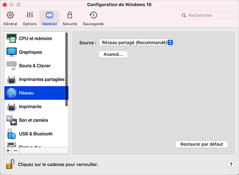Open the Sécurité tab

(x=70, y=19)
